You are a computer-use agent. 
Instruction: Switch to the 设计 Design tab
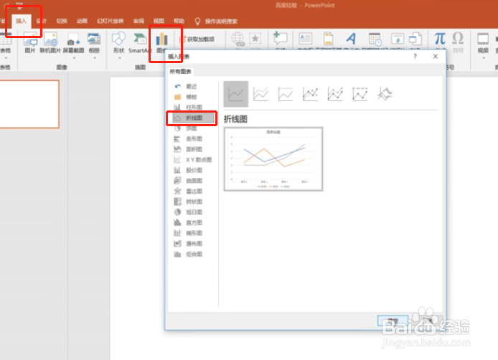42,21
